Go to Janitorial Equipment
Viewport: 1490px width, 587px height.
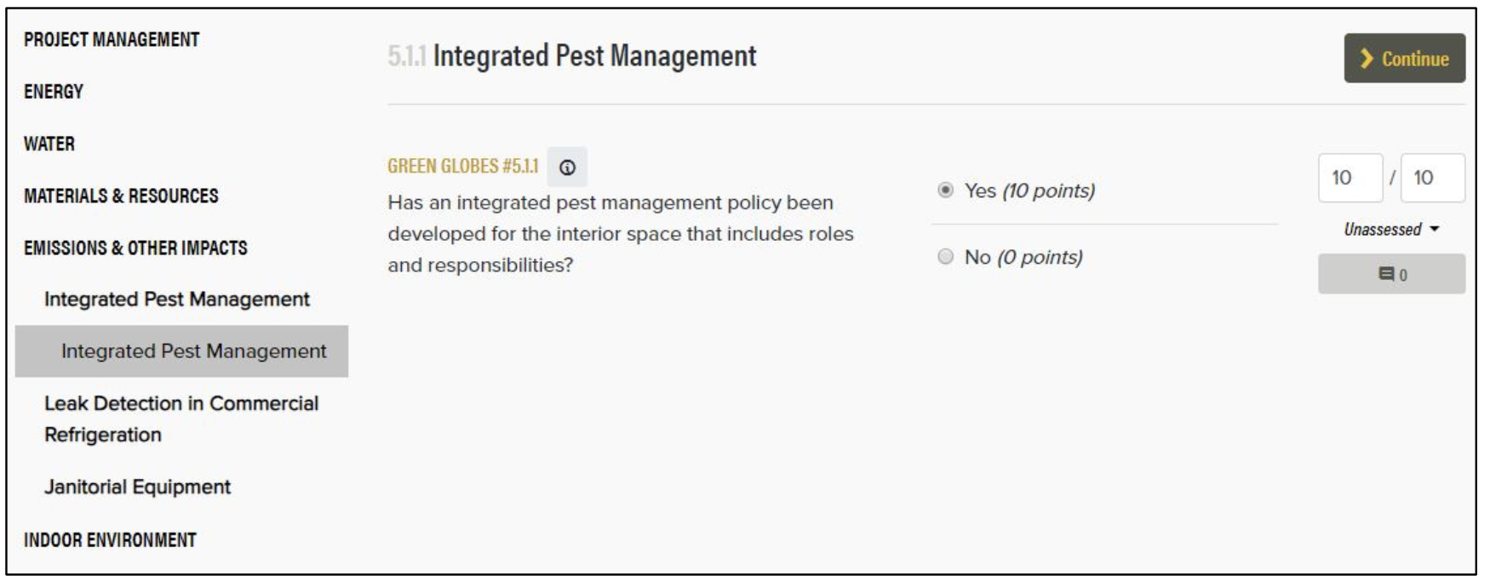[x=137, y=487]
